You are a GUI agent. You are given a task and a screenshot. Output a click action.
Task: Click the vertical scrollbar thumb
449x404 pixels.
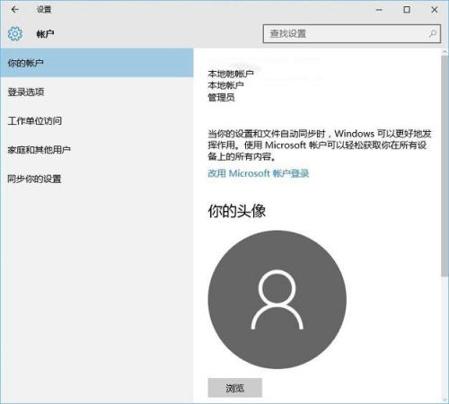point(444,166)
